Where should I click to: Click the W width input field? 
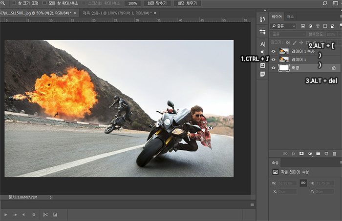pyautogui.click(x=287, y=183)
